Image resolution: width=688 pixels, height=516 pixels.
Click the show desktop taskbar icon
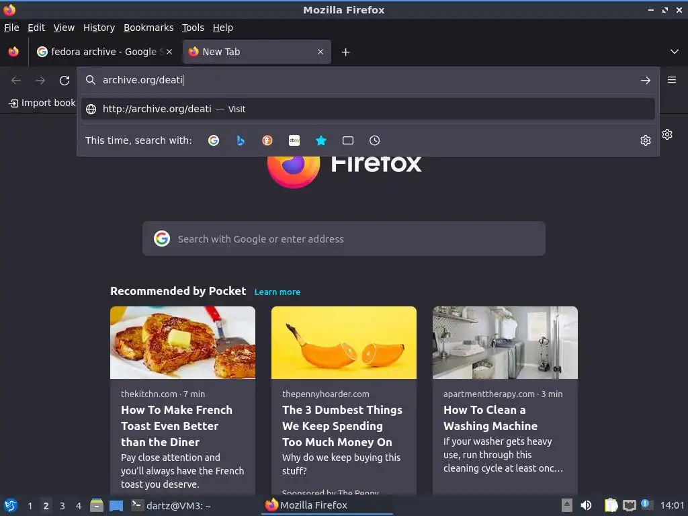click(116, 505)
